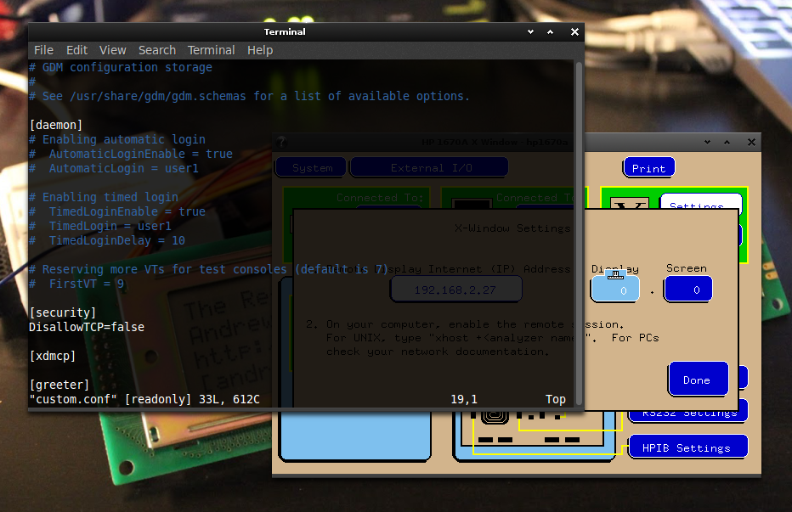Click the 'TimedLoginEnable = true' line
The image size is (792, 512).
point(117,211)
